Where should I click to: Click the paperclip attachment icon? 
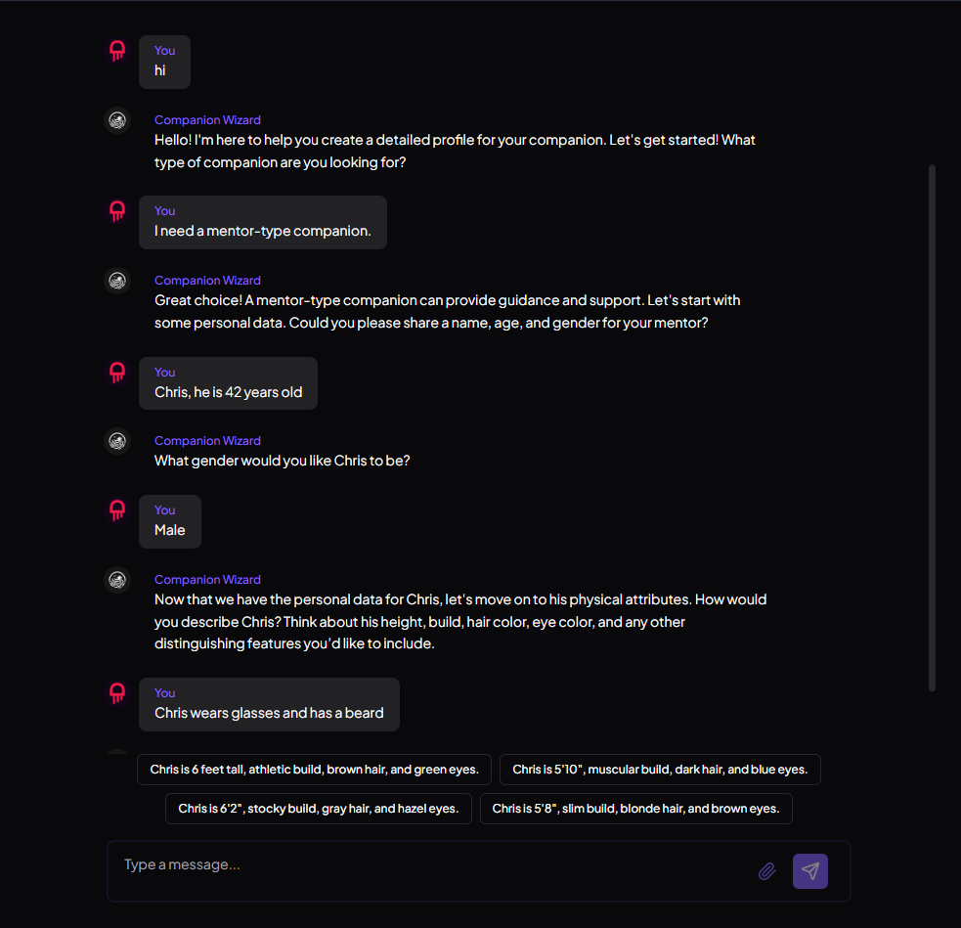tap(766, 871)
